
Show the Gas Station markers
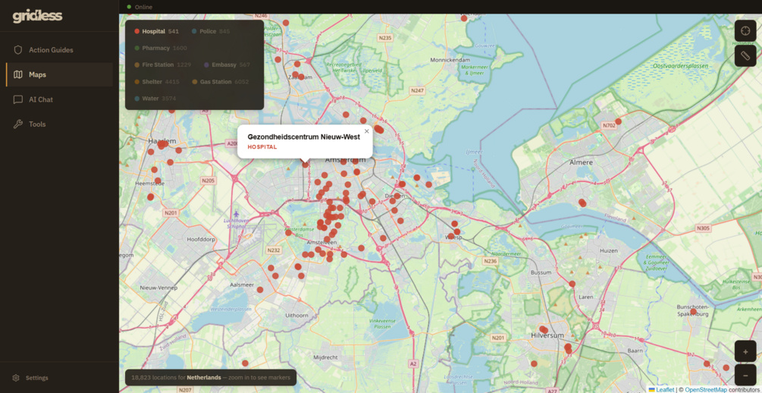click(x=220, y=82)
